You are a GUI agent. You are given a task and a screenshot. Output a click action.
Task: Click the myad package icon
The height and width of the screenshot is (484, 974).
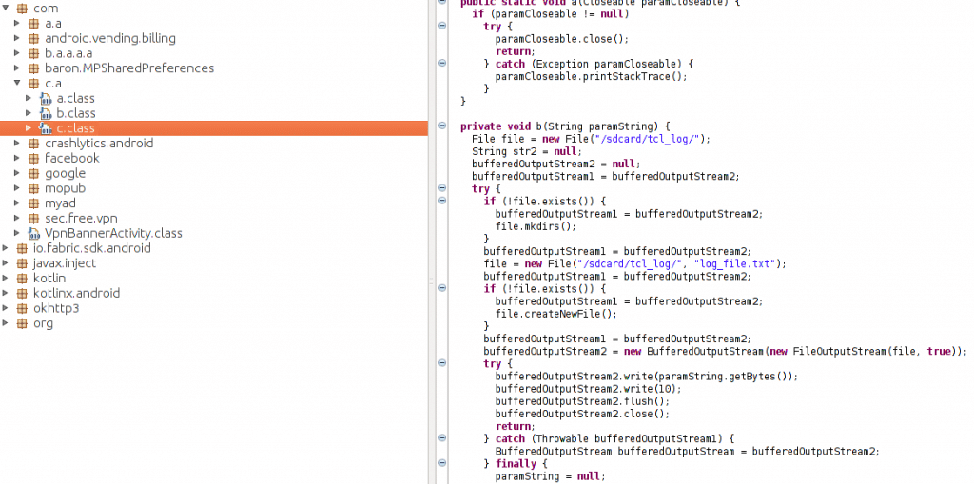[x=33, y=203]
